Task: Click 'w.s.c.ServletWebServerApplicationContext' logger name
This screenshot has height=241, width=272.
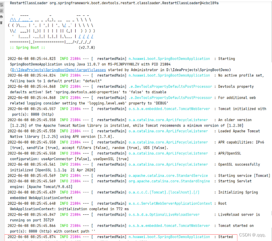Action: pos(170,203)
